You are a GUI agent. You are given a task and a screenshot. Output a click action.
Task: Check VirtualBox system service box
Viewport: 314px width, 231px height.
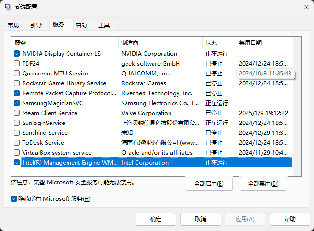pos(17,153)
